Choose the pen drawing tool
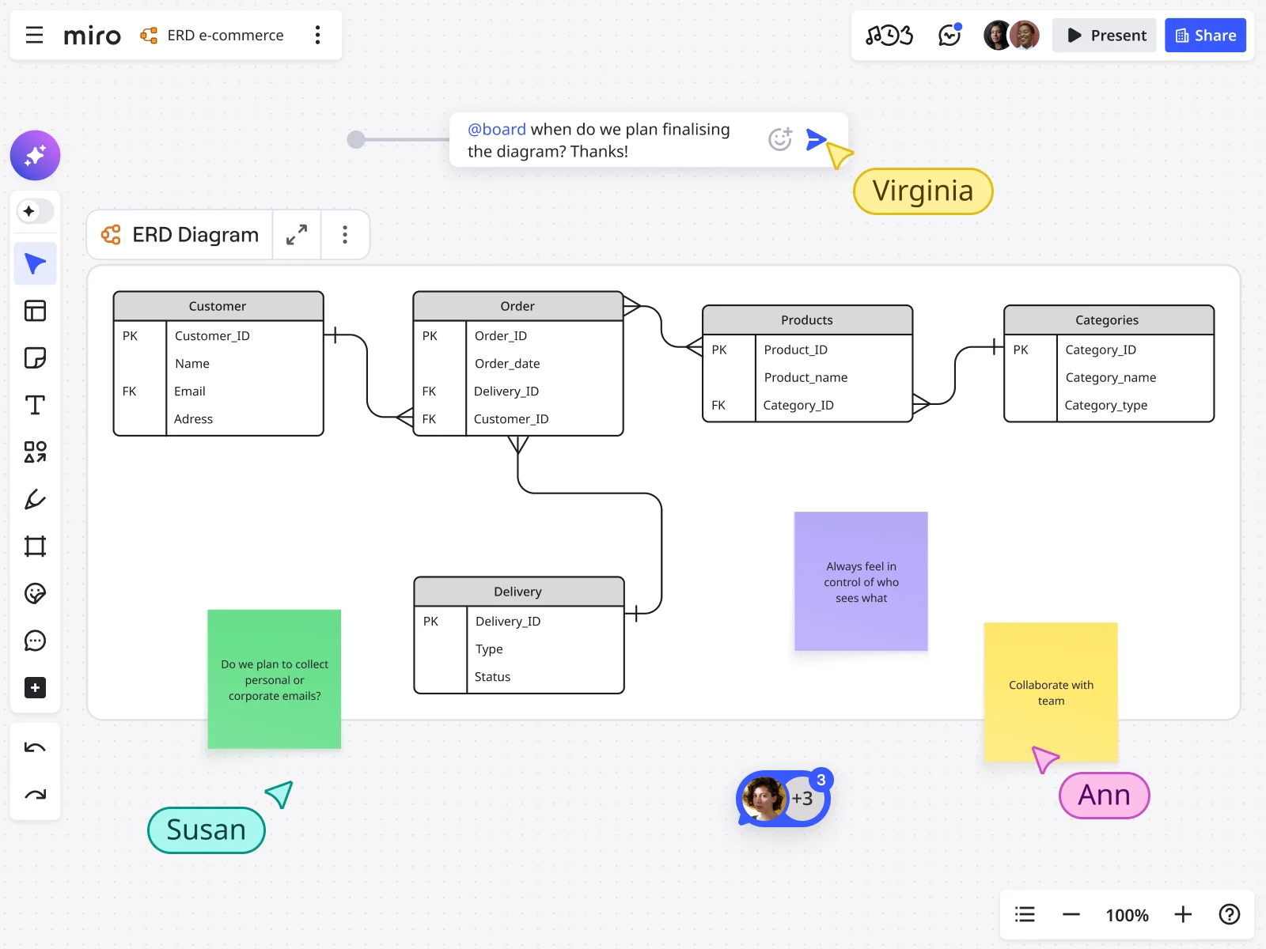Image resolution: width=1266 pixels, height=949 pixels. [x=35, y=499]
